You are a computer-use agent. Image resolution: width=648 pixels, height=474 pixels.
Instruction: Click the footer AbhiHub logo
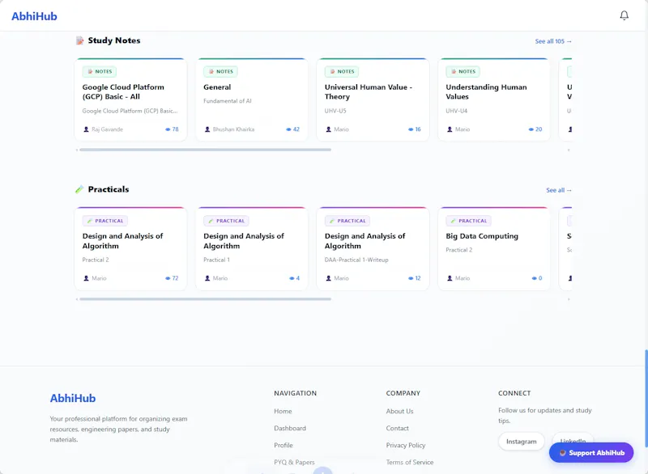(73, 398)
